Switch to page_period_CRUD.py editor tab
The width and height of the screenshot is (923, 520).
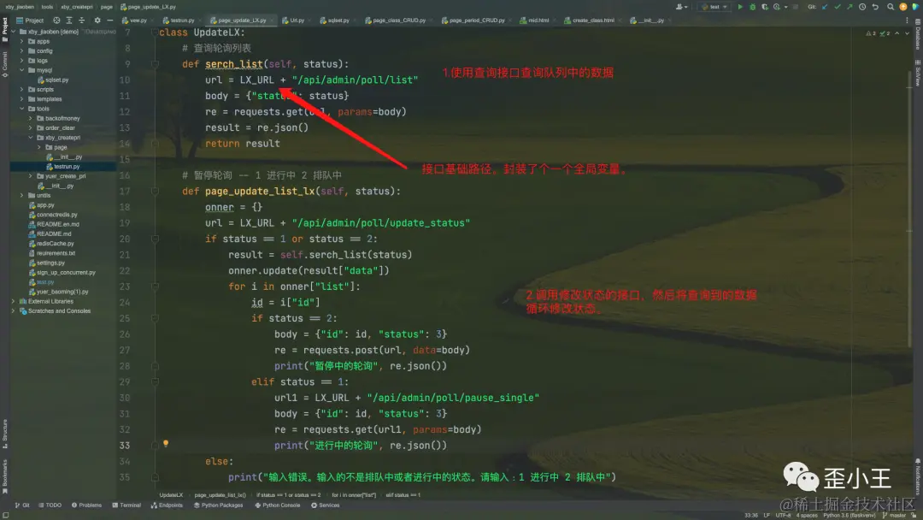coord(477,20)
